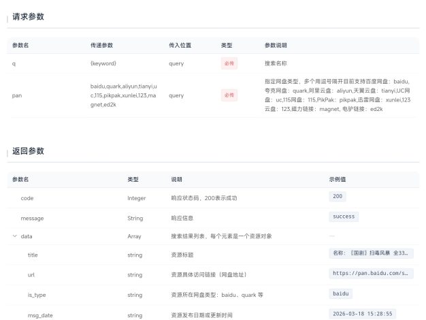Image resolution: width=426 pixels, height=320 pixels.
Task: Click 'string' type in the url row
Action: 135,275
